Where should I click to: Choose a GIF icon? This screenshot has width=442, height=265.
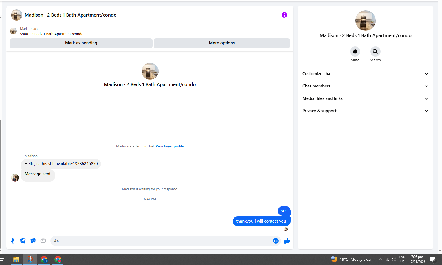pos(43,241)
